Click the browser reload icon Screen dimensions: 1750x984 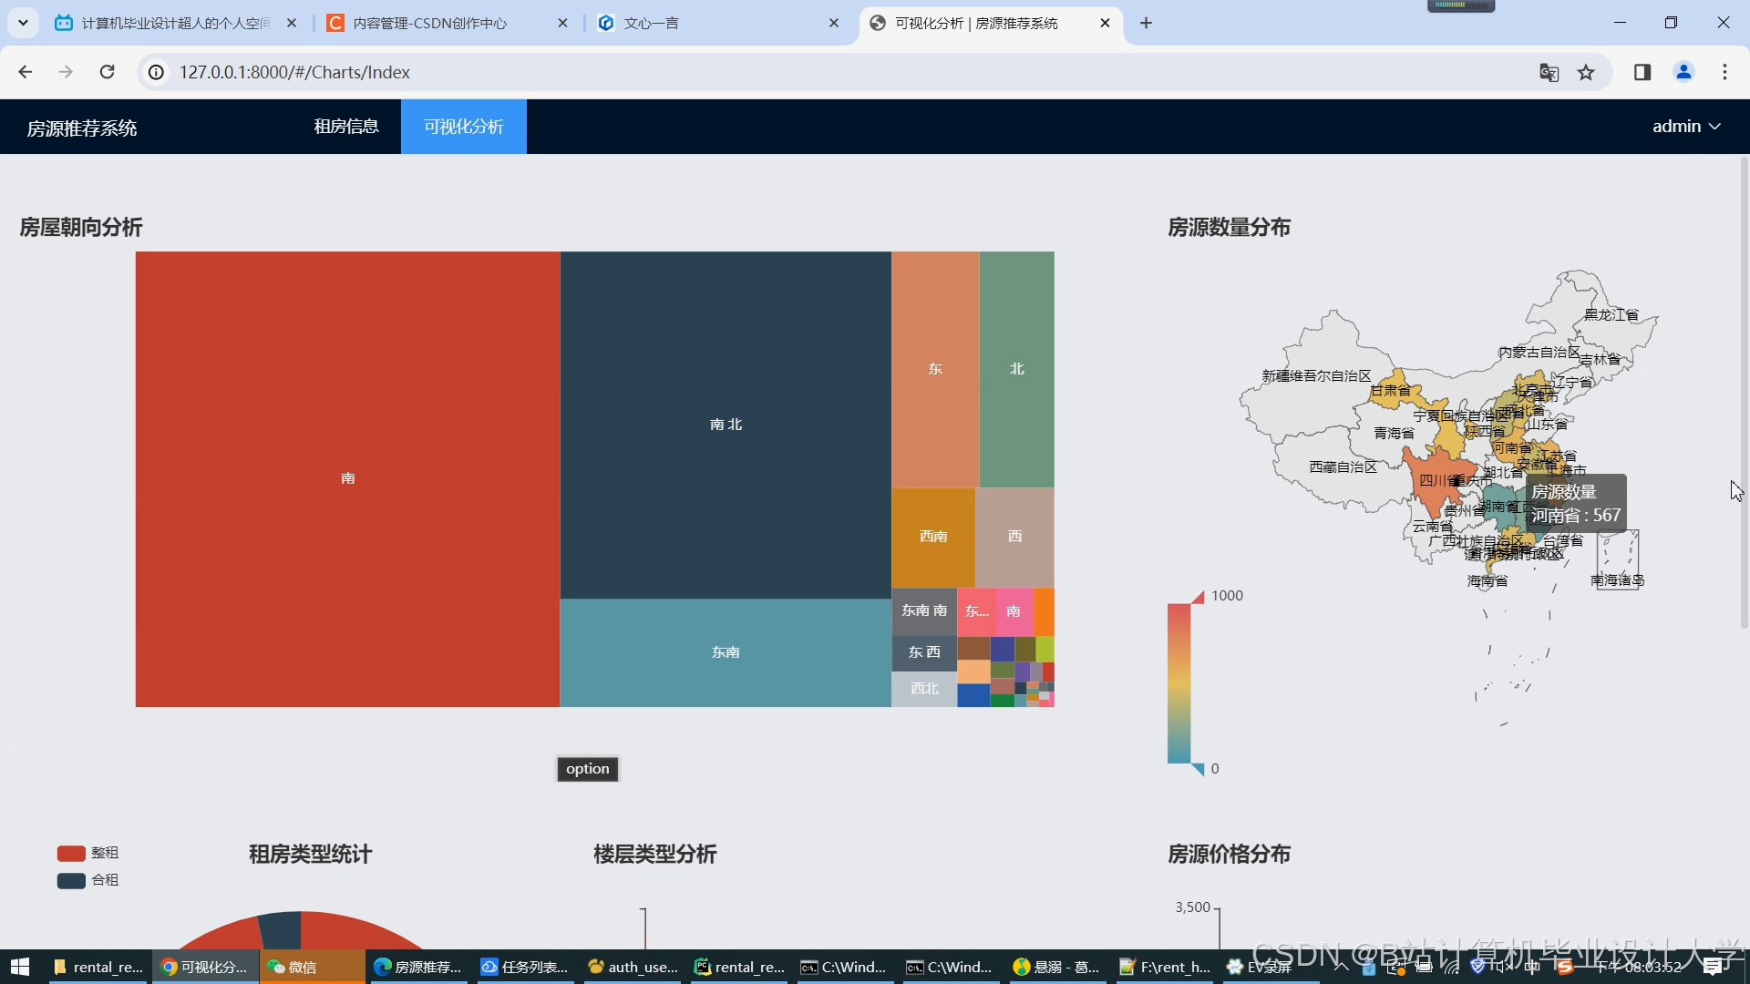point(107,72)
